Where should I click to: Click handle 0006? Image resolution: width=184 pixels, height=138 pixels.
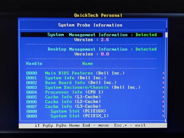[x=32, y=102]
